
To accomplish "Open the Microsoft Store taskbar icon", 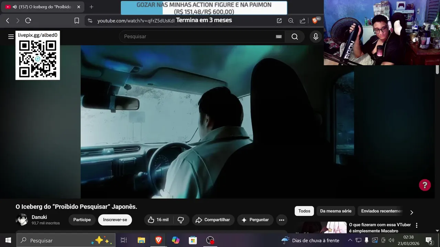I will tap(193, 240).
